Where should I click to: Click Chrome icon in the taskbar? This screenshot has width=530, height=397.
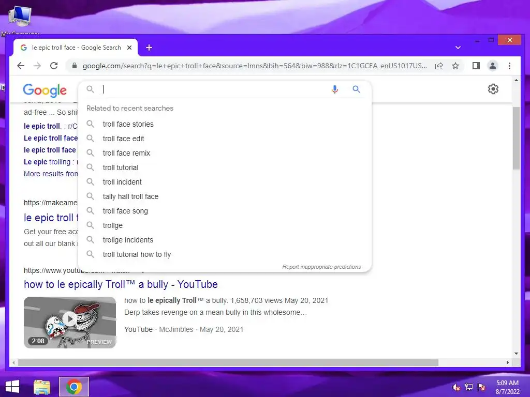click(74, 387)
